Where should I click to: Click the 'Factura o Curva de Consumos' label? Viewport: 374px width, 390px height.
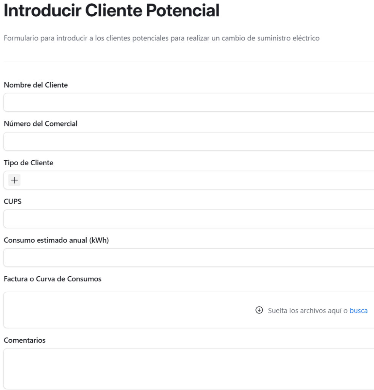[x=52, y=279]
